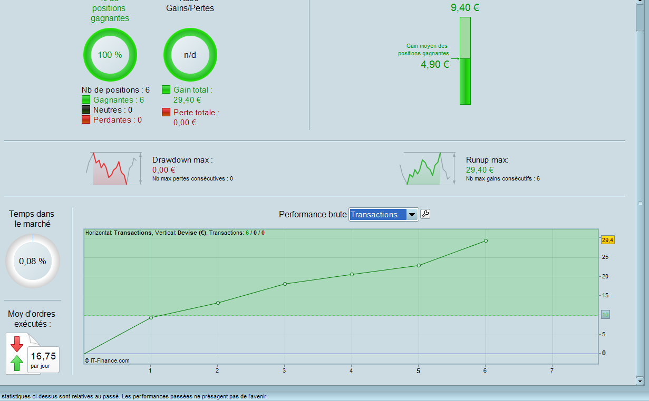The width and height of the screenshot is (649, 401).
Task: Click the 'Gain total : 29,40 €' value
Action: pyautogui.click(x=187, y=100)
